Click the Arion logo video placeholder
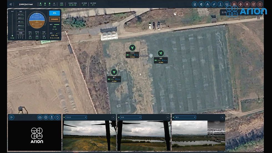Screen dimensions: 272x153 34,136
